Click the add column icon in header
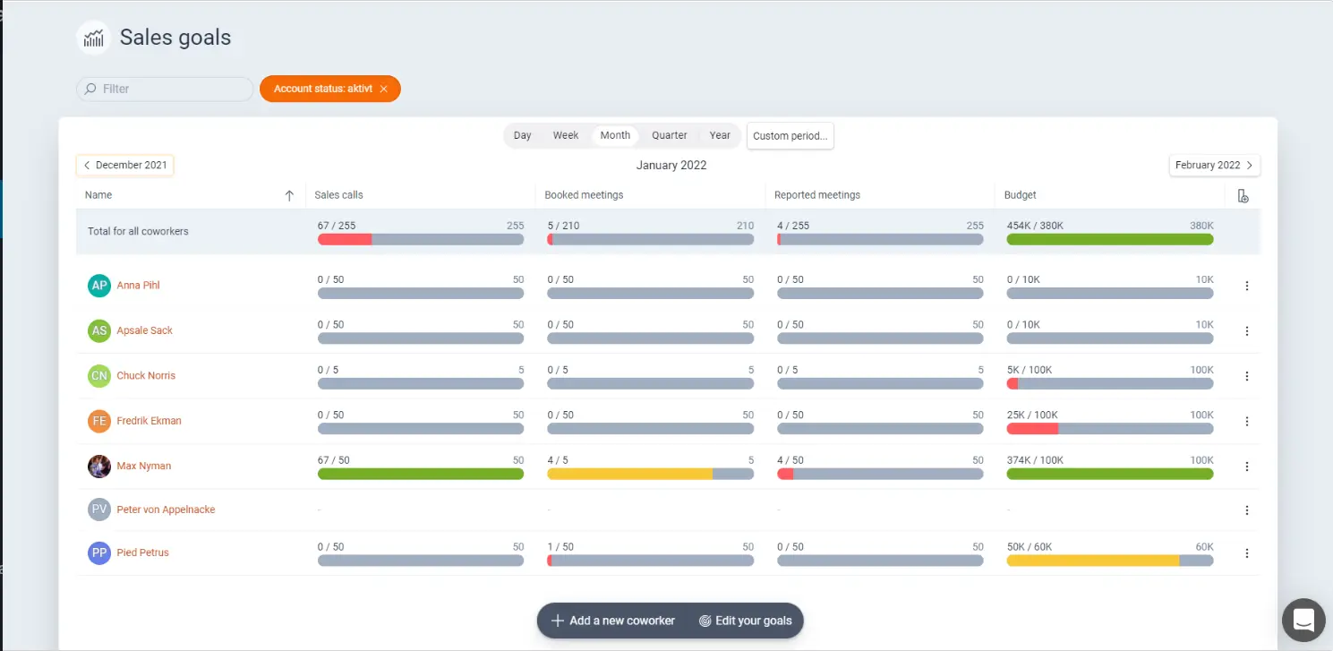The image size is (1333, 651). point(1243,196)
